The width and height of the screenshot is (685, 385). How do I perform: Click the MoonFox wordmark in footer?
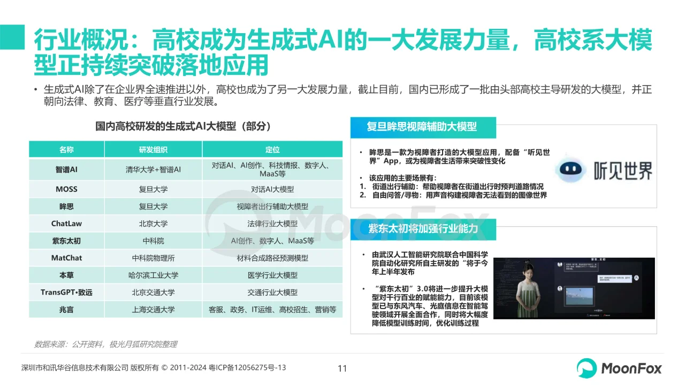(631, 368)
